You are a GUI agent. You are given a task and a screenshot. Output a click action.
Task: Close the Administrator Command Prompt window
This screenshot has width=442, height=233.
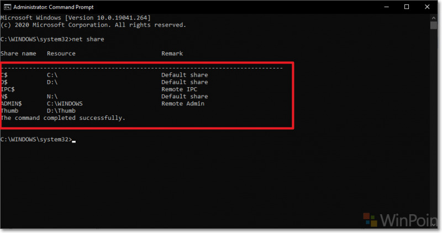[x=427, y=7]
